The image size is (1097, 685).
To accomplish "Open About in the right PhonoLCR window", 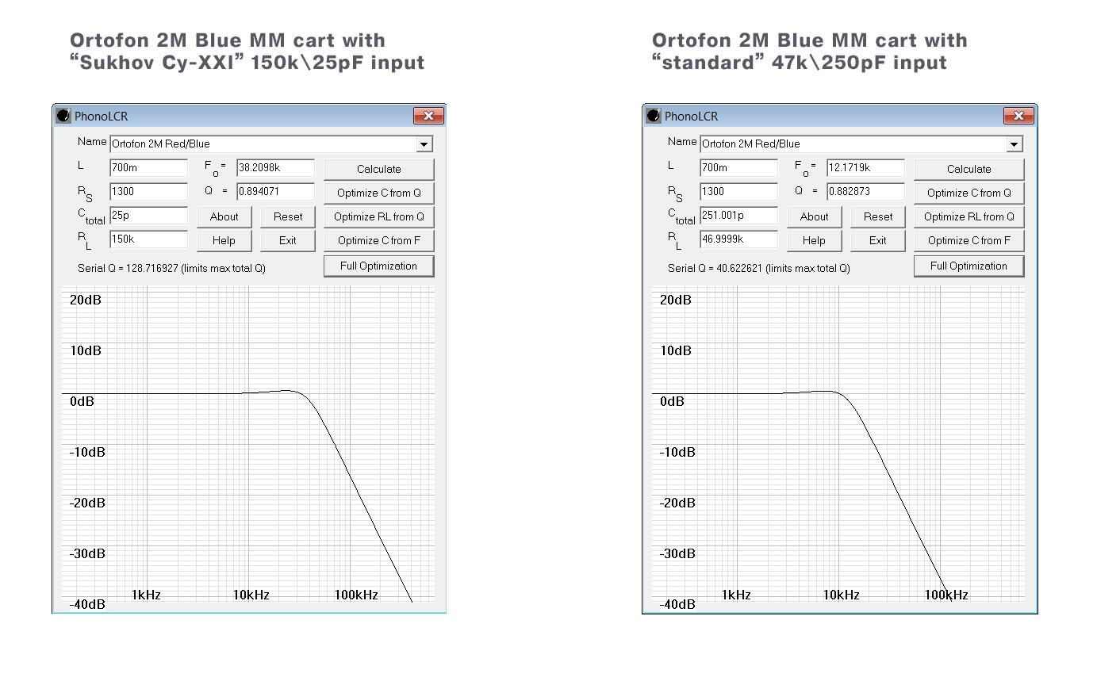I will pos(815,216).
